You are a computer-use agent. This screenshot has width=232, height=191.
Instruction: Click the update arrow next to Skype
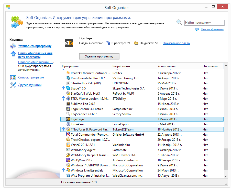(x=63, y=88)
